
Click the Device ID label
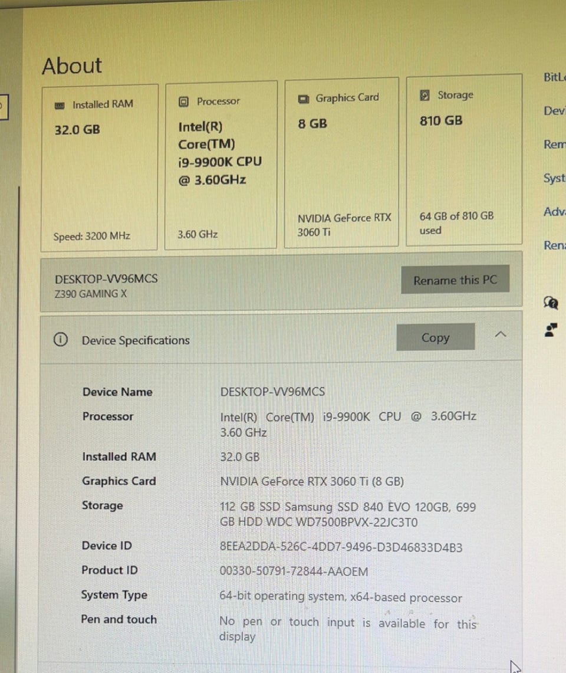pos(107,546)
